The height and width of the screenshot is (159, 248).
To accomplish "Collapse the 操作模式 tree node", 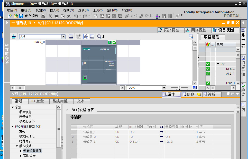I will (x=17, y=146).
